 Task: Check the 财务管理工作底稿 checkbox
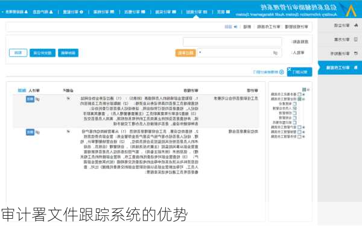(299, 137)
